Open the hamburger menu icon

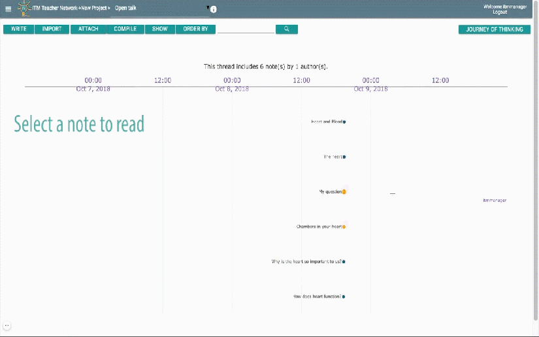[x=8, y=9]
